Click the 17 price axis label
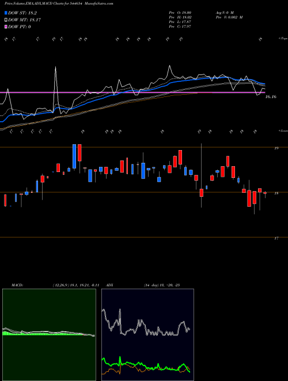The image size is (288, 381). pos(276,238)
